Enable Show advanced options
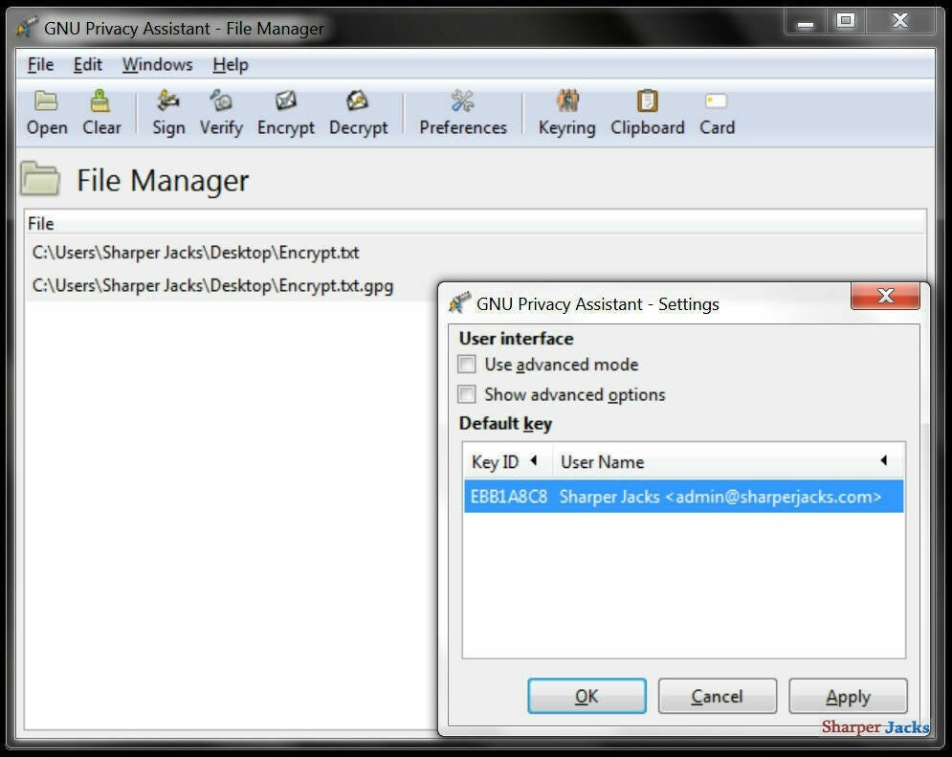The width and height of the screenshot is (952, 757). (x=466, y=394)
